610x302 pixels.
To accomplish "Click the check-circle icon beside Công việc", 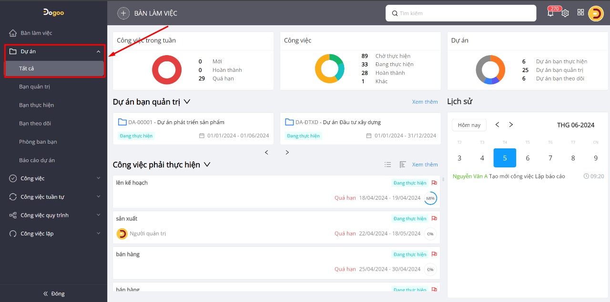I will [x=13, y=178].
